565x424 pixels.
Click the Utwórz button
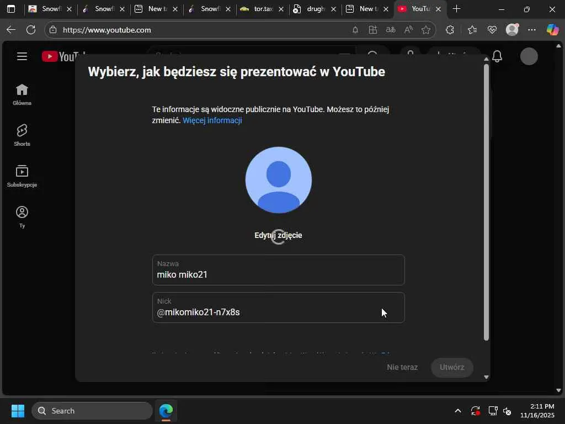[452, 367]
